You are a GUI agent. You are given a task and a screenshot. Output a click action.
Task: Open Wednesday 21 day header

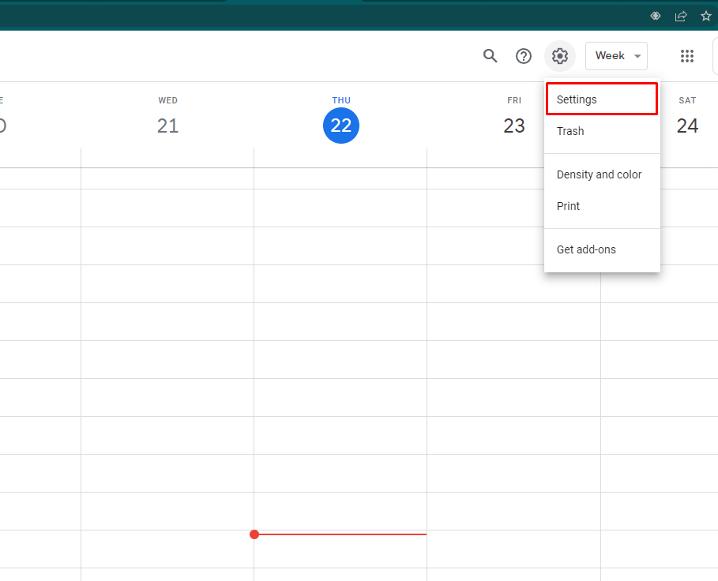[x=167, y=126]
